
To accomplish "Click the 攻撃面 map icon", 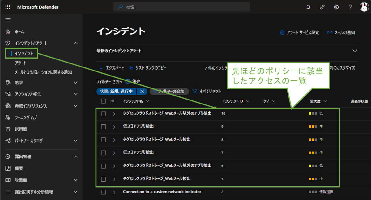I will (x=8, y=180).
